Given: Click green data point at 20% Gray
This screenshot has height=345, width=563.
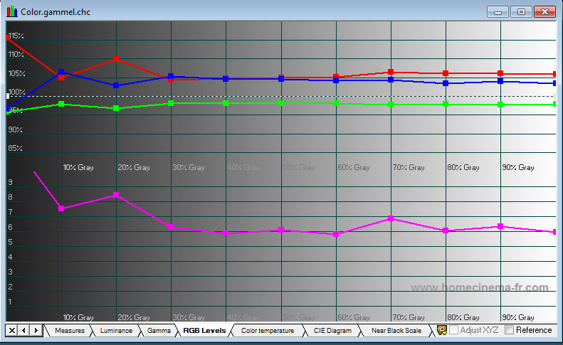Looking at the screenshot, I should pyautogui.click(x=116, y=108).
